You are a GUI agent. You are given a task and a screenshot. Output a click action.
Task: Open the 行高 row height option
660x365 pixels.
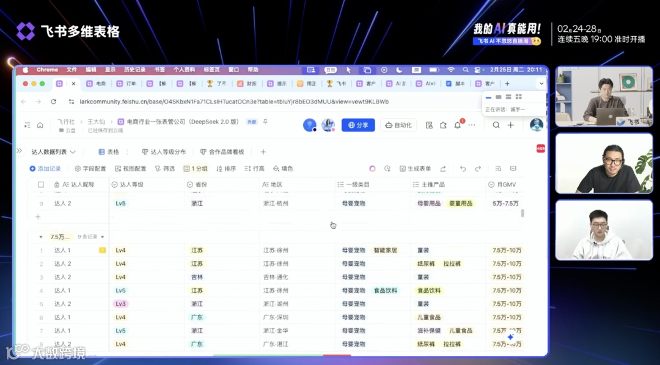254,168
